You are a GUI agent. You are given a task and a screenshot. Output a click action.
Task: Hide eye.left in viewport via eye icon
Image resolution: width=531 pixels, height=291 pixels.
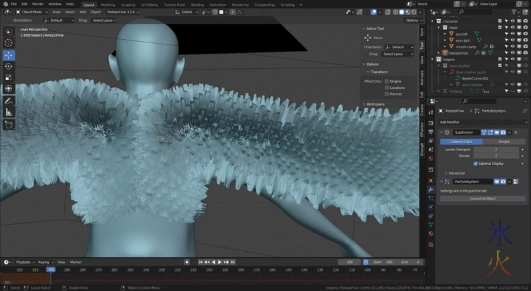click(x=512, y=34)
